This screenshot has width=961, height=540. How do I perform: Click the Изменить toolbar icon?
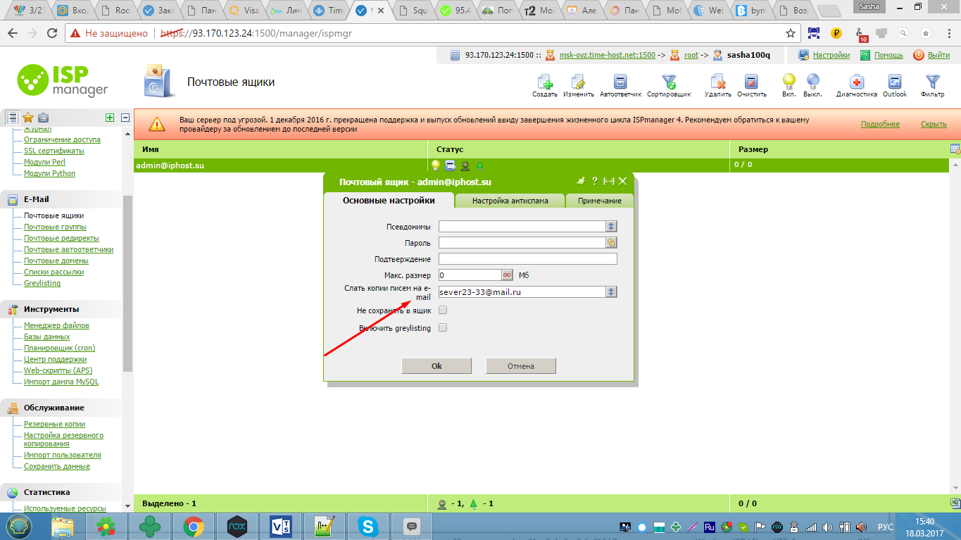578,82
